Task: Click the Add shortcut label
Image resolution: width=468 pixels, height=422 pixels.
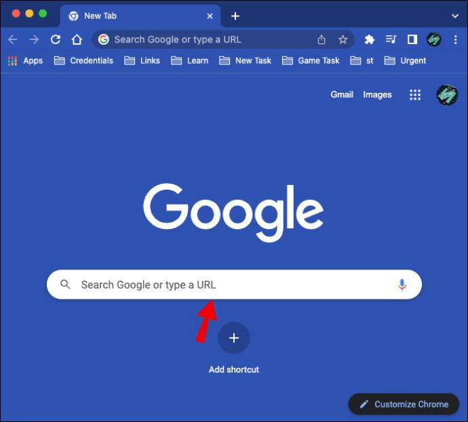Action: (x=234, y=370)
